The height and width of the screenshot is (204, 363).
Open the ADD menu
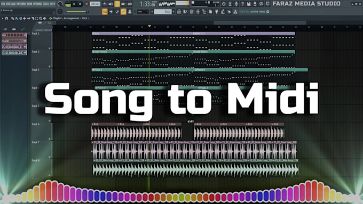pos(13,4)
